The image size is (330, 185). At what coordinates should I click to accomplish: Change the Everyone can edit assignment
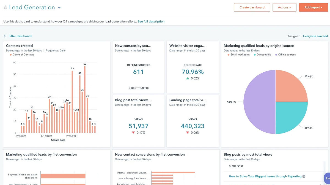315,36
